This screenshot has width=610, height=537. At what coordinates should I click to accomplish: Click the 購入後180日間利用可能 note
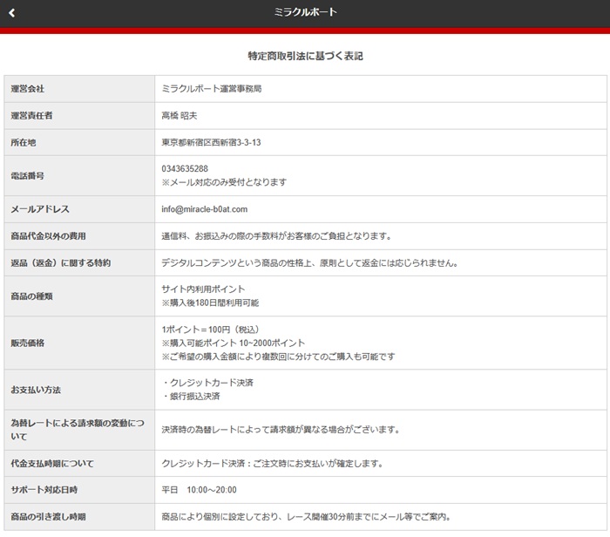pyautogui.click(x=210, y=302)
